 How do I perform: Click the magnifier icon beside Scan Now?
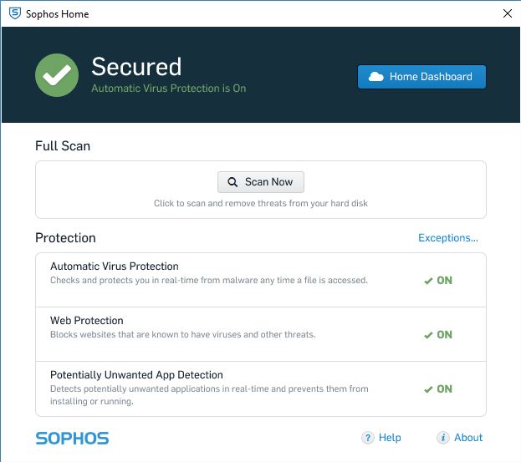[232, 182]
